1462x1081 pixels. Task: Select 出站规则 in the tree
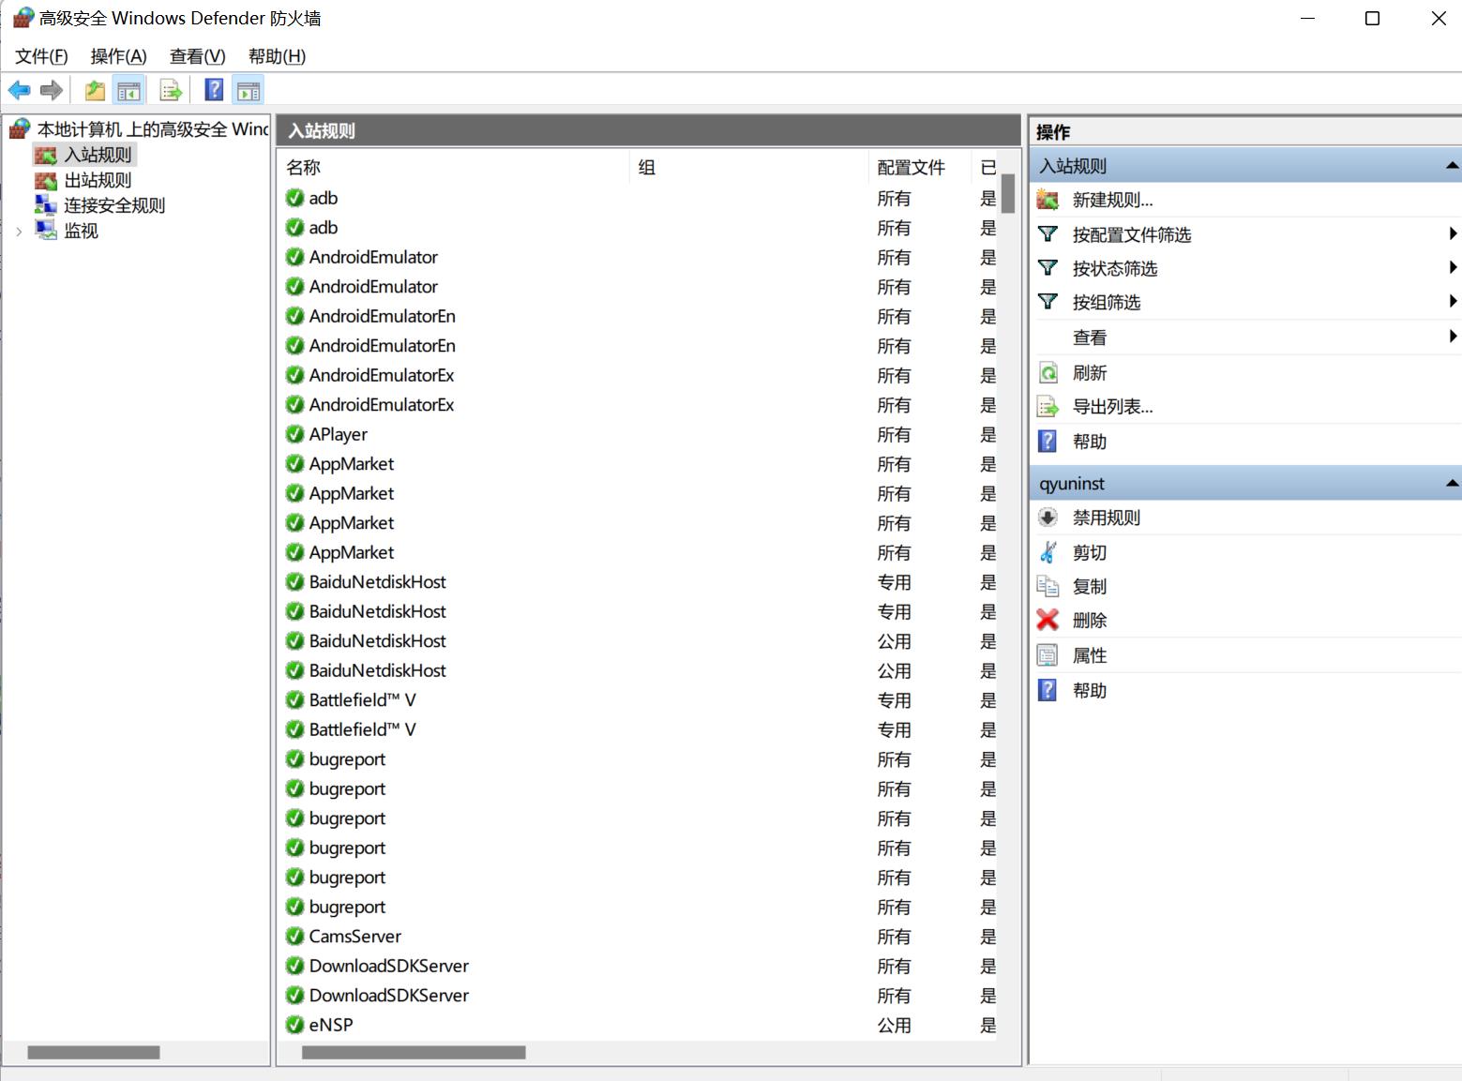coord(98,180)
